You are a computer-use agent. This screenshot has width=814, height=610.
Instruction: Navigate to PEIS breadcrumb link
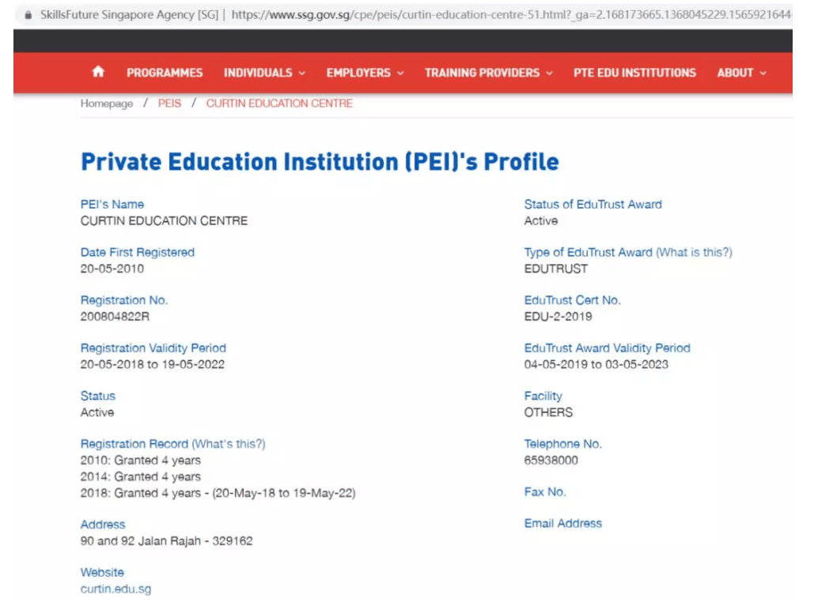click(169, 104)
